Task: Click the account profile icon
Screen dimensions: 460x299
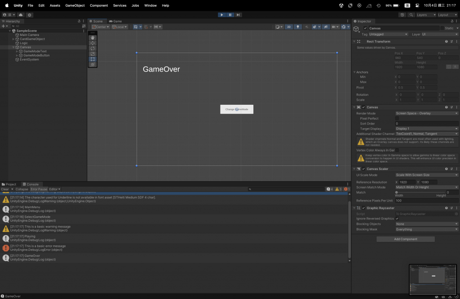Action: [4, 15]
